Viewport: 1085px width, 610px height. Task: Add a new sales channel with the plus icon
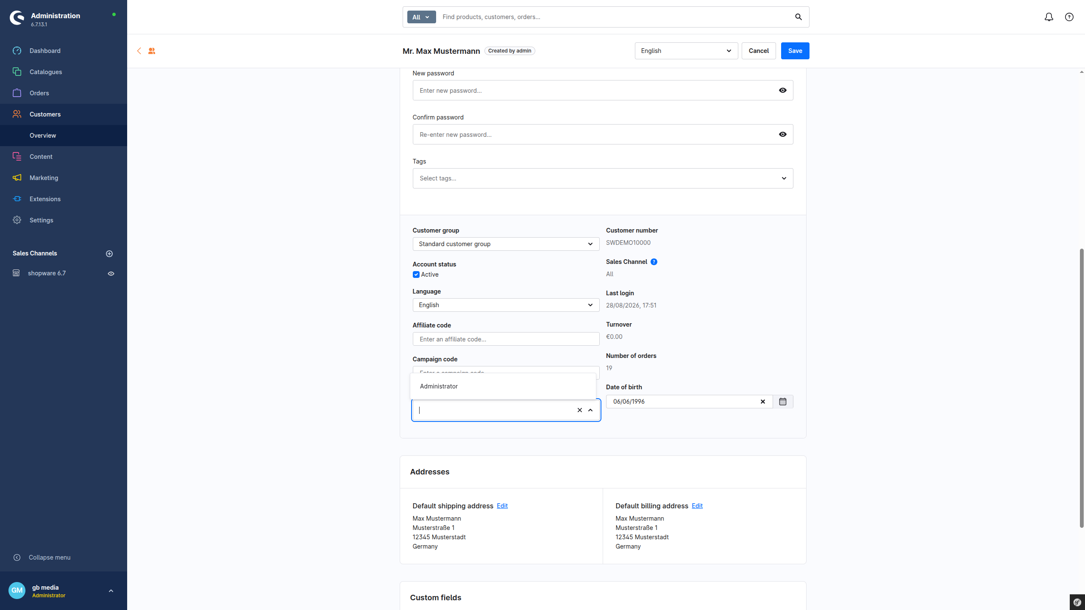click(109, 254)
